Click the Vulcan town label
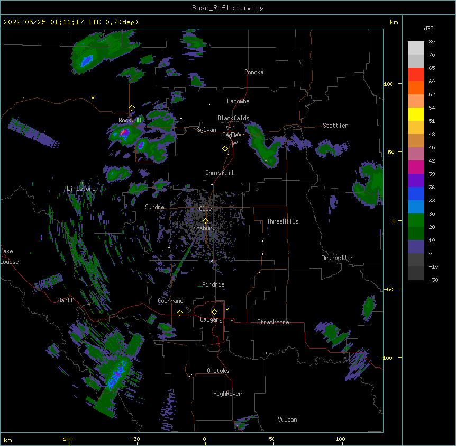456x446 pixels. coord(287,420)
